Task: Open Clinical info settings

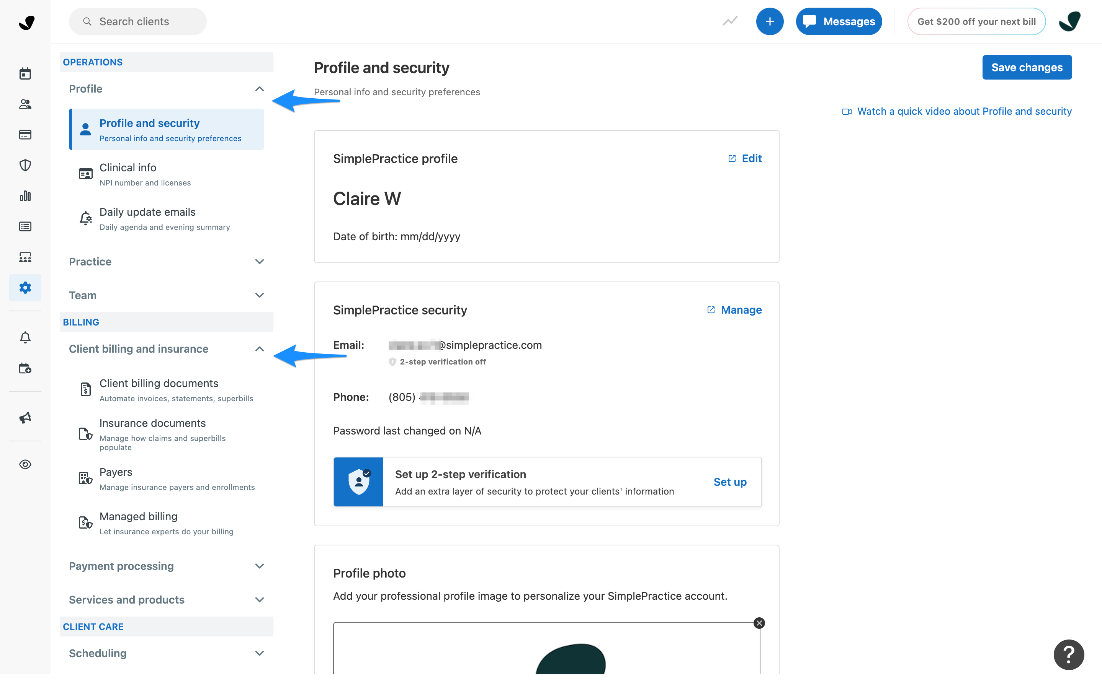Action: pos(166,174)
